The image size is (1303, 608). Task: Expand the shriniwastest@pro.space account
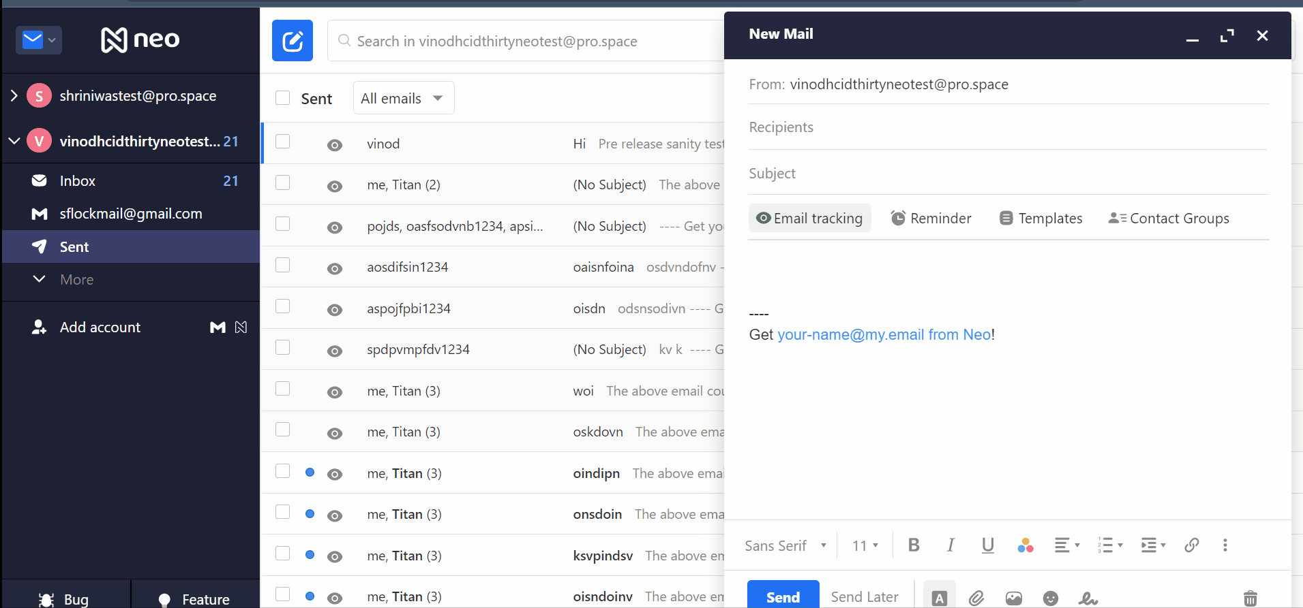click(x=14, y=96)
